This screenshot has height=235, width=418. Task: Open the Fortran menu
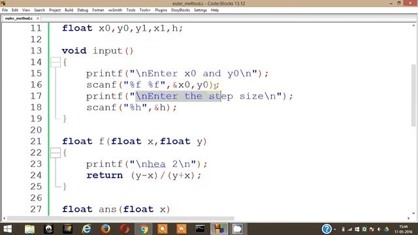pyautogui.click(x=98, y=10)
